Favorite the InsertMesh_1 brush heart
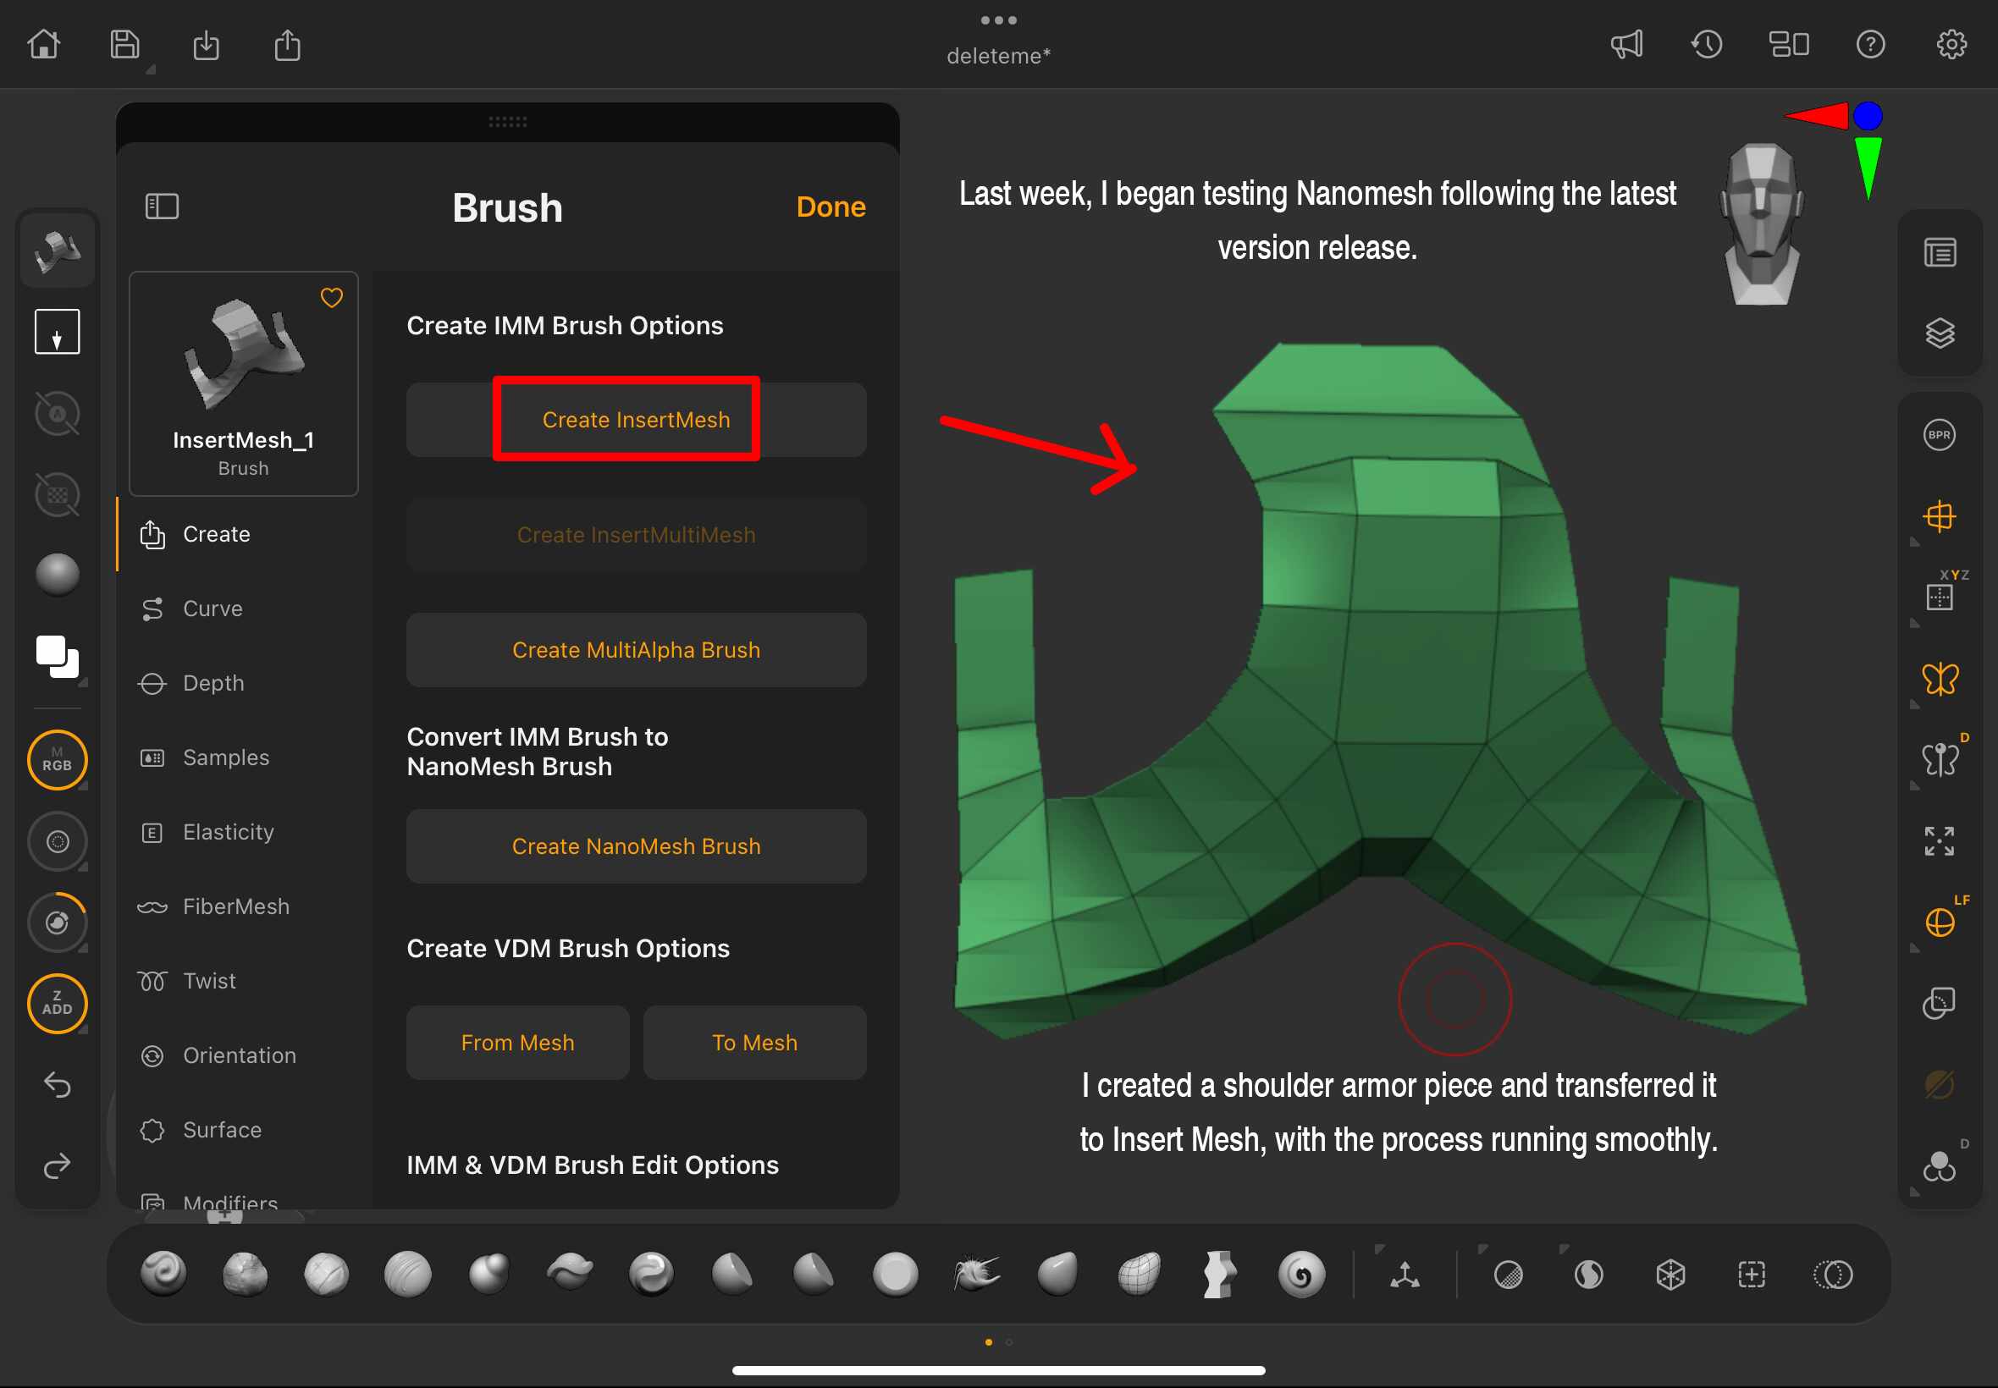Screen dimensions: 1998x1388 [331, 297]
